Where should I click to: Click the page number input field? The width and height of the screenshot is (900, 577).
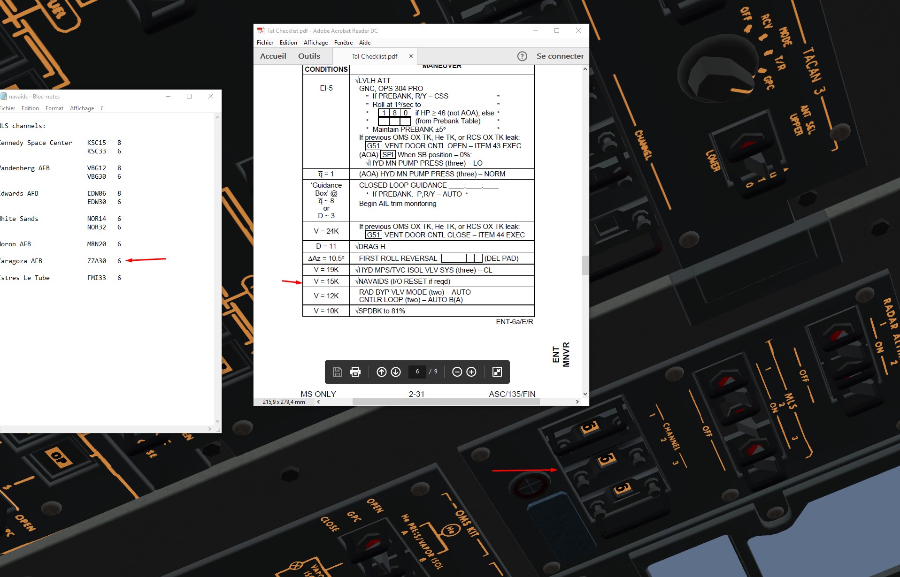[x=417, y=372]
